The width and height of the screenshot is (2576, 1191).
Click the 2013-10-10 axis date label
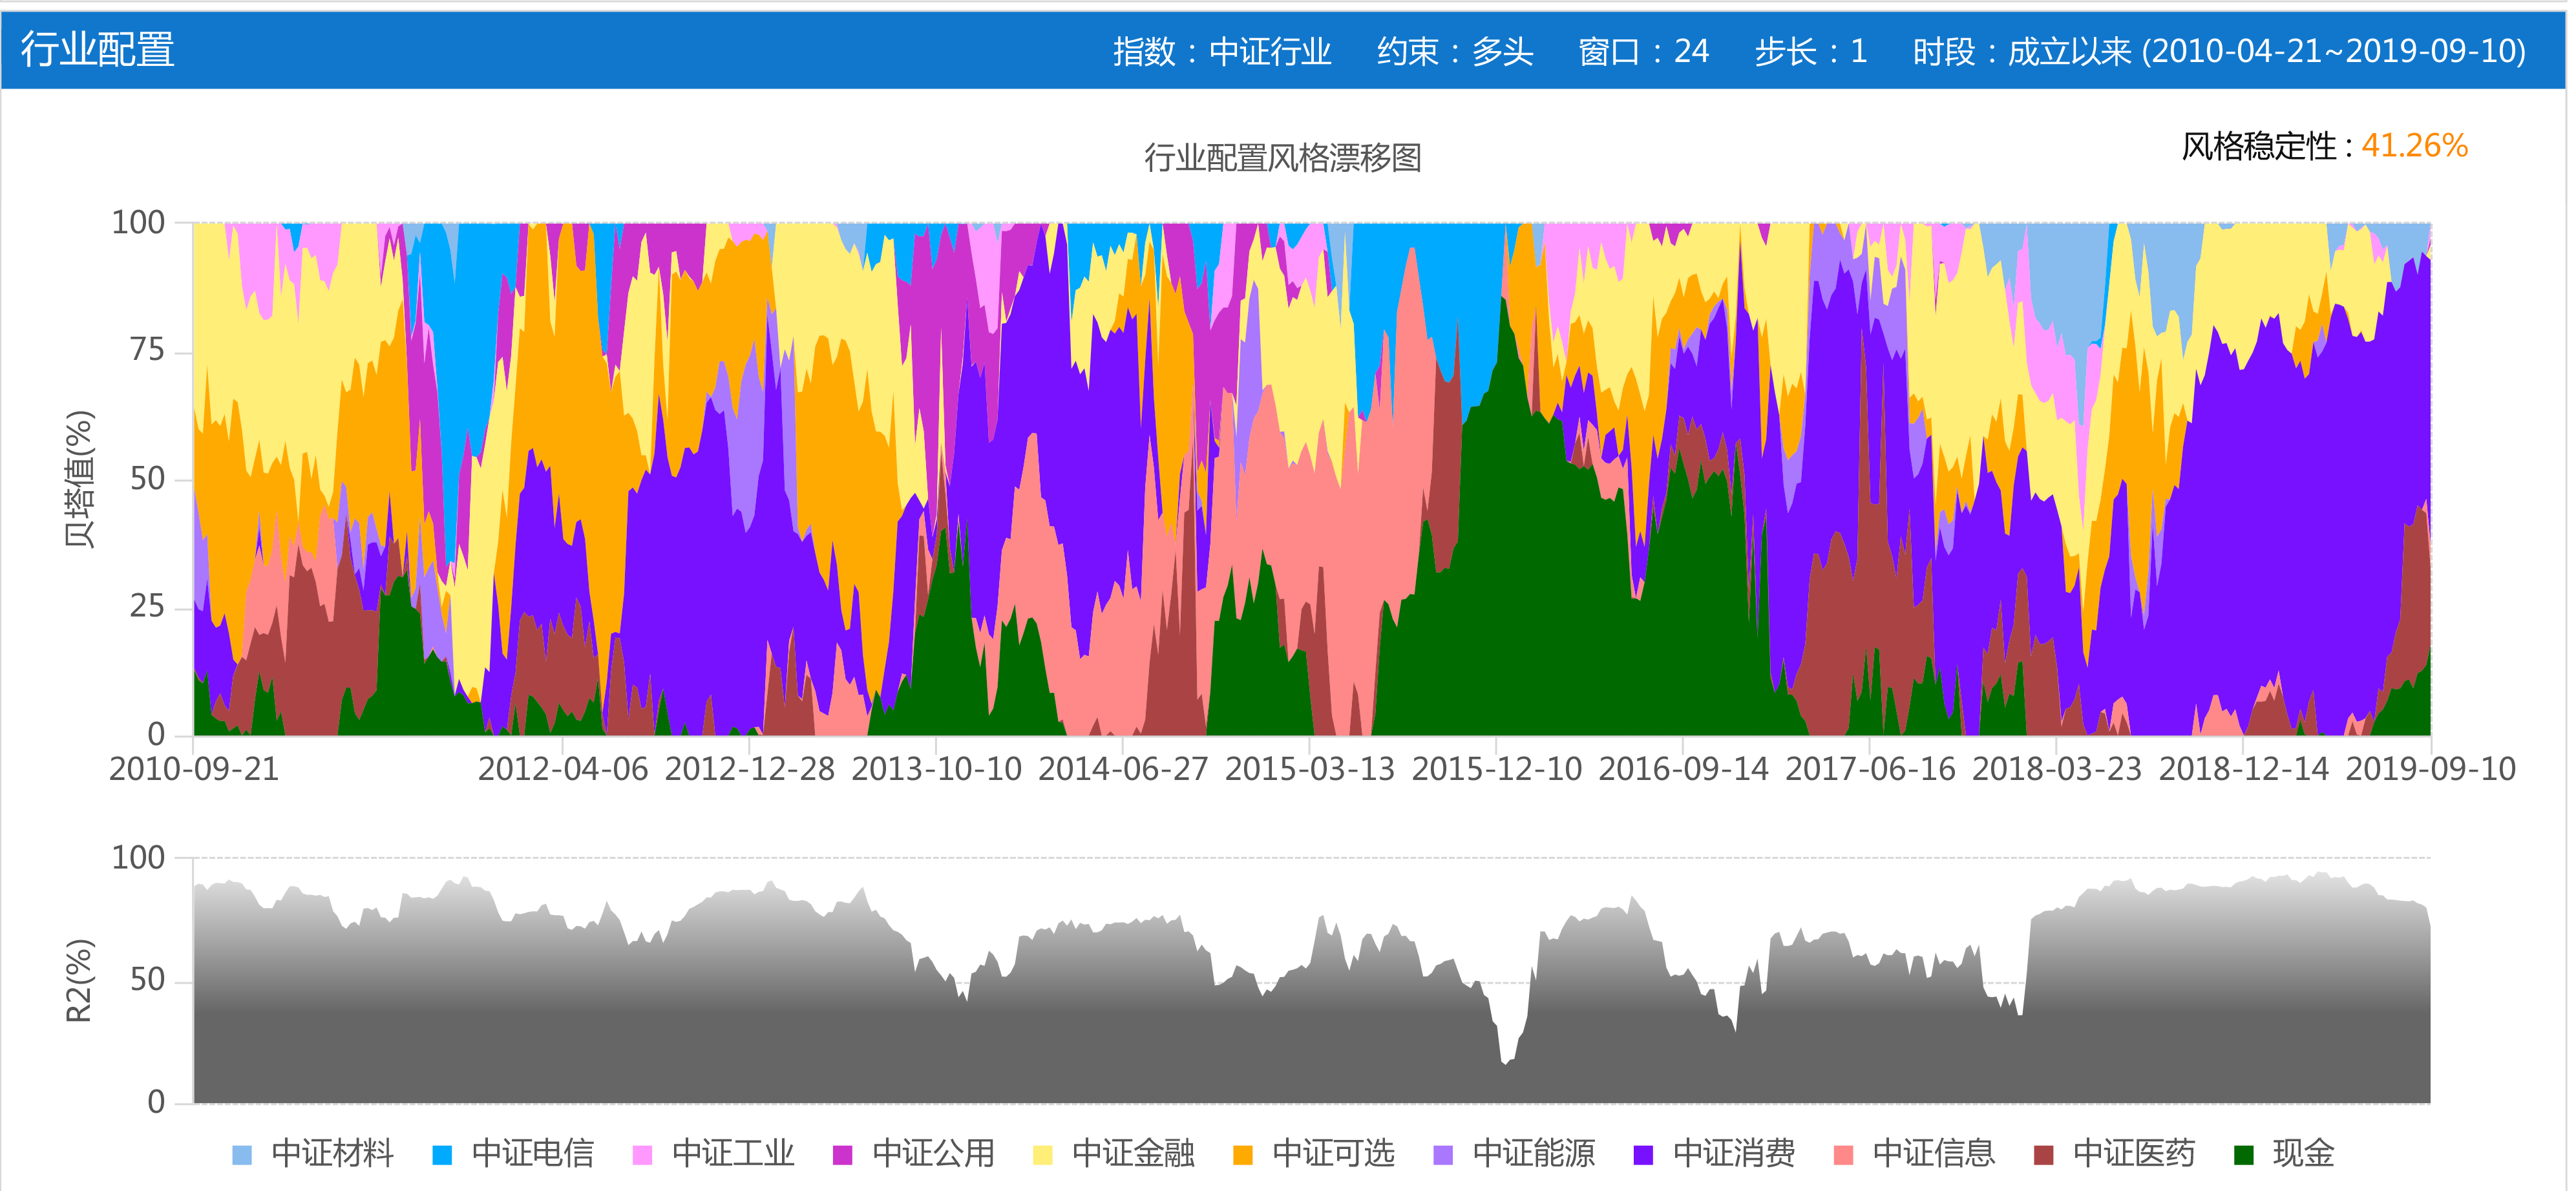click(x=937, y=769)
